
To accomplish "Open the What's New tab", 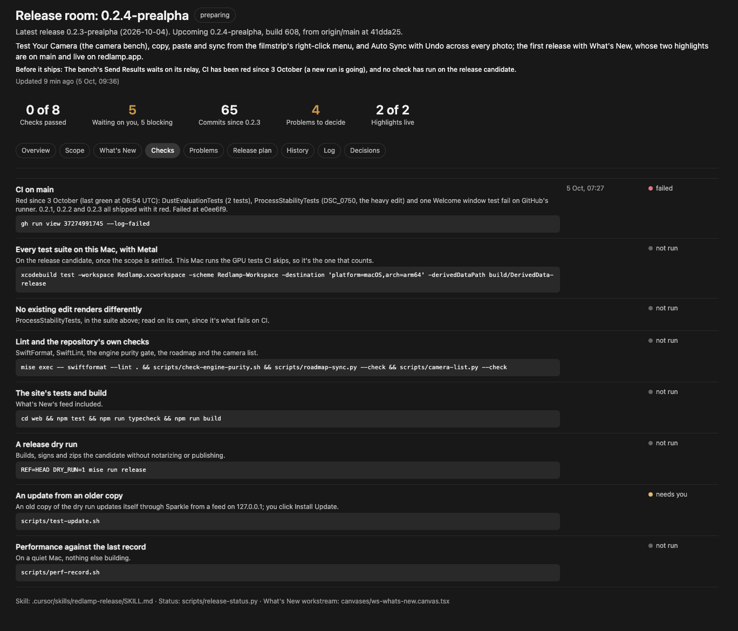I will (x=118, y=151).
